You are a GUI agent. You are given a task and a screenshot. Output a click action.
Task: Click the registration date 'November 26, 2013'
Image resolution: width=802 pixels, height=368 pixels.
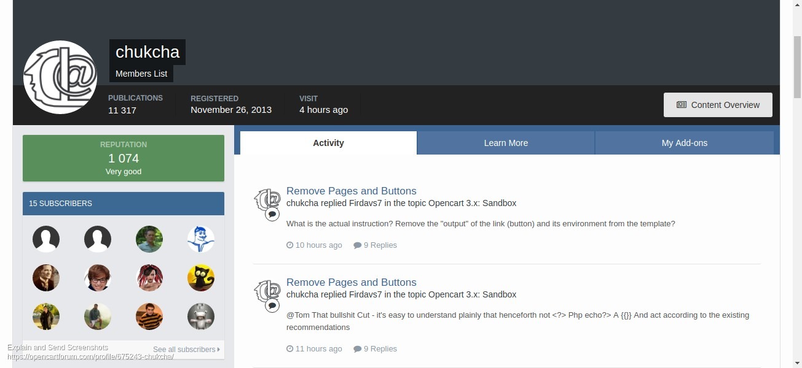coord(231,110)
